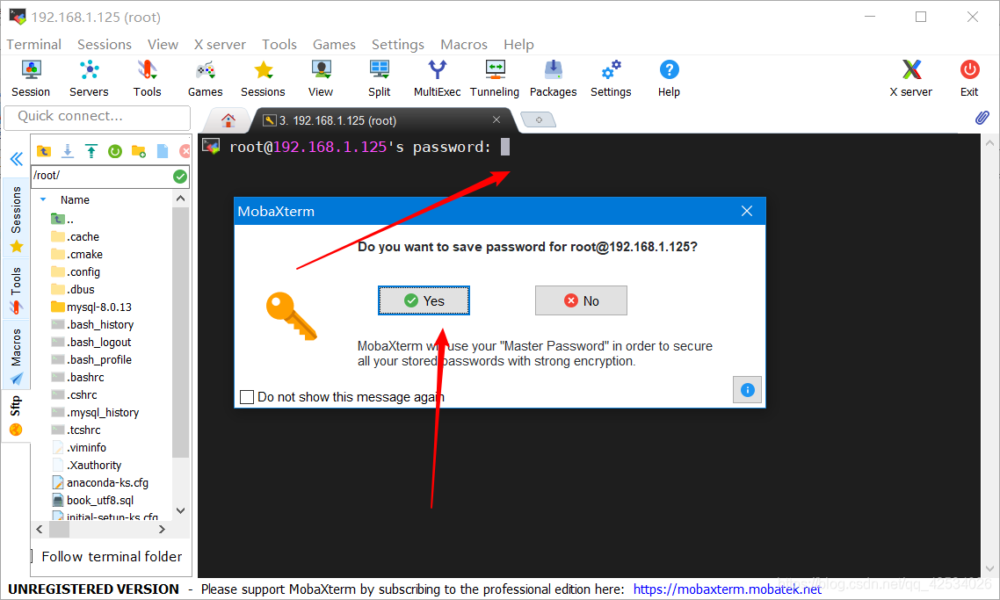Open the mobaxterm.mobatek.net link
Viewport: 1000px width, 600px height.
pyautogui.click(x=728, y=589)
